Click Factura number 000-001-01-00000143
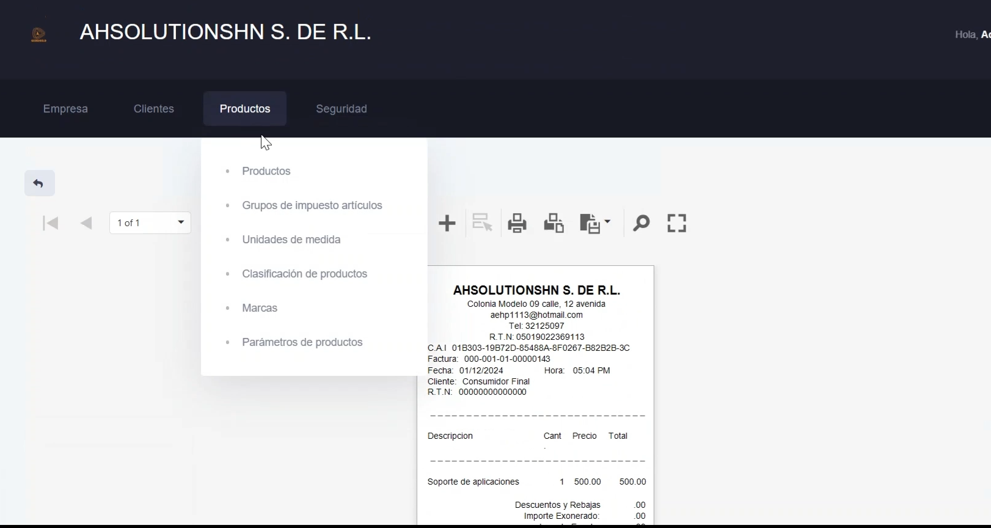The image size is (991, 528). pyautogui.click(x=507, y=359)
